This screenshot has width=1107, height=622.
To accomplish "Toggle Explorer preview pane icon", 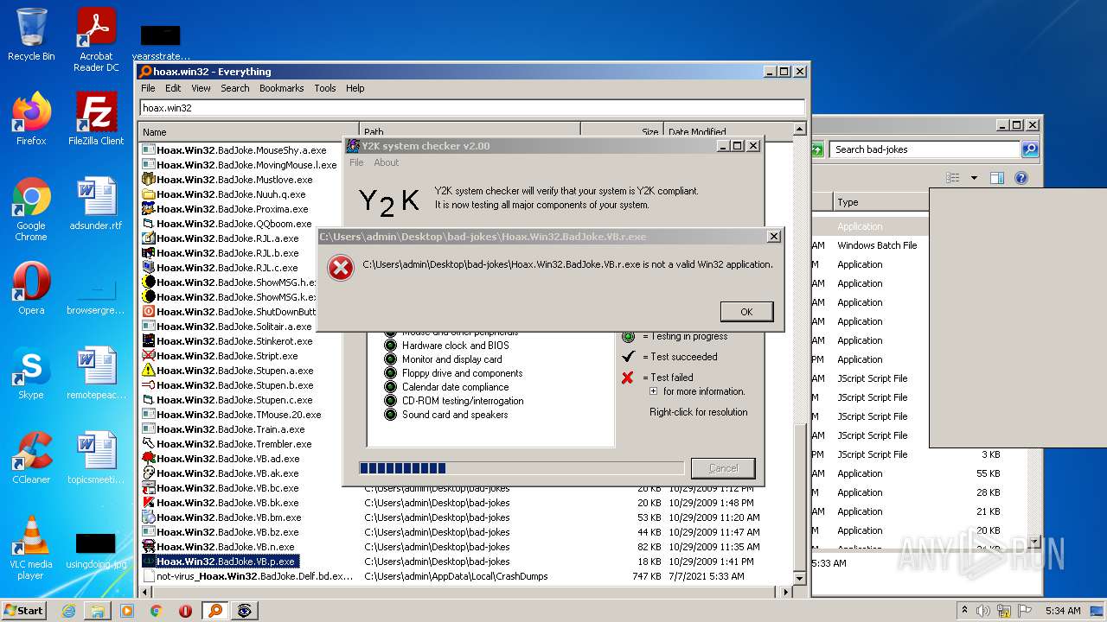I will click(996, 178).
